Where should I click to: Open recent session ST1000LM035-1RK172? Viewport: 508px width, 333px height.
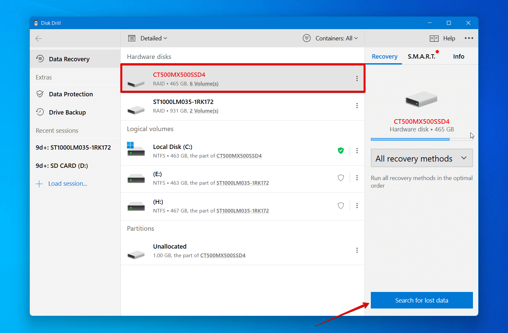coord(73,147)
